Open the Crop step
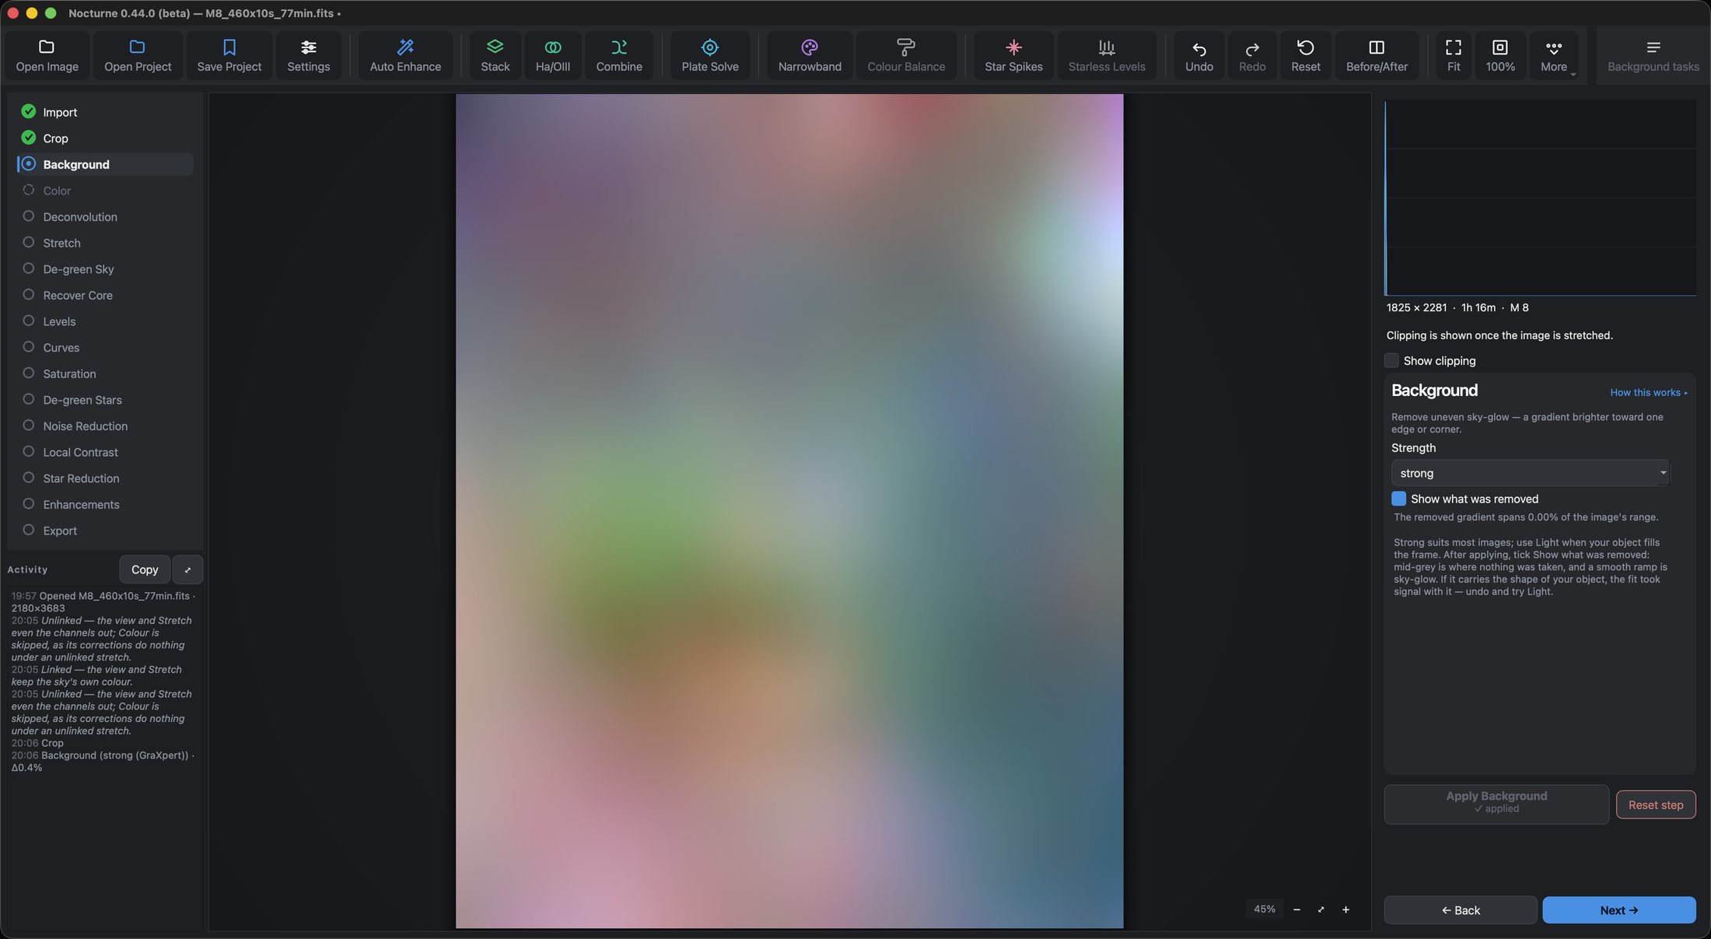Image resolution: width=1711 pixels, height=939 pixels. 105,138
